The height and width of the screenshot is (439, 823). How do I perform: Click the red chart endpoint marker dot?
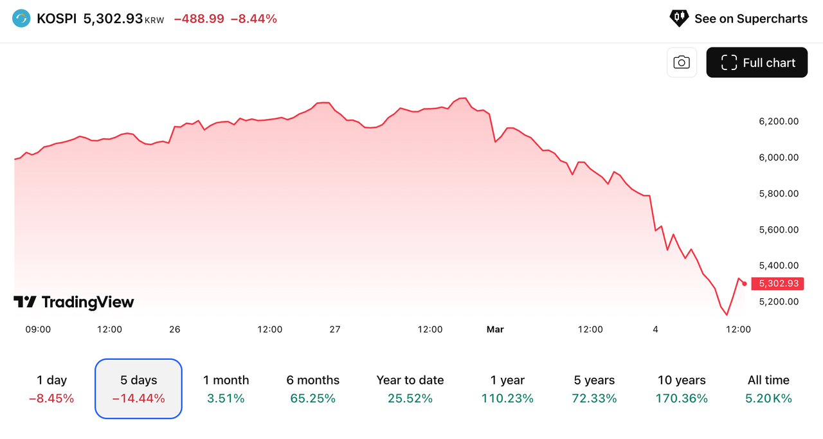[744, 283]
